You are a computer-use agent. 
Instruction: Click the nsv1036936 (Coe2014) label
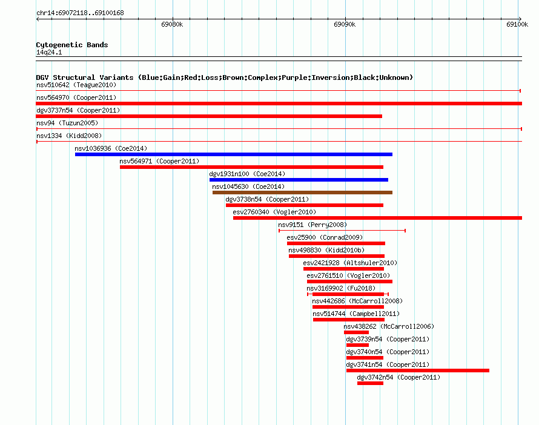click(111, 148)
